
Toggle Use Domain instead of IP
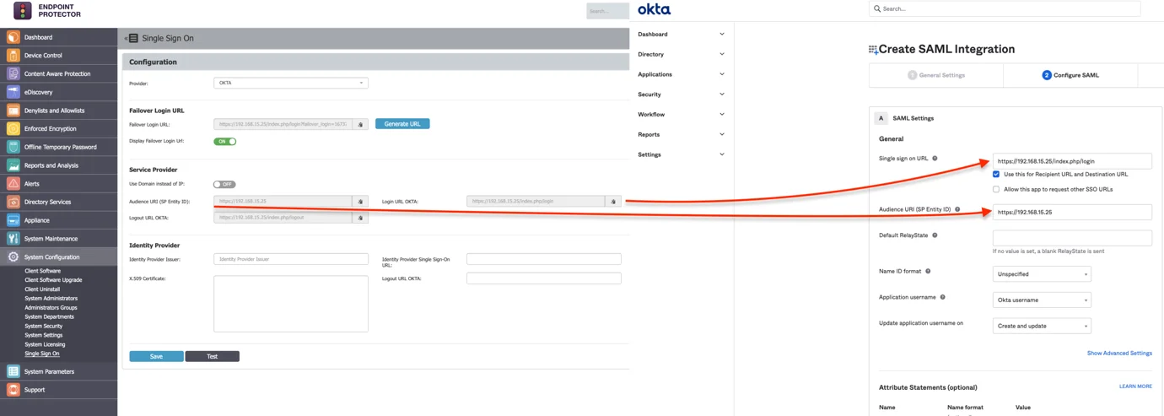tap(224, 184)
